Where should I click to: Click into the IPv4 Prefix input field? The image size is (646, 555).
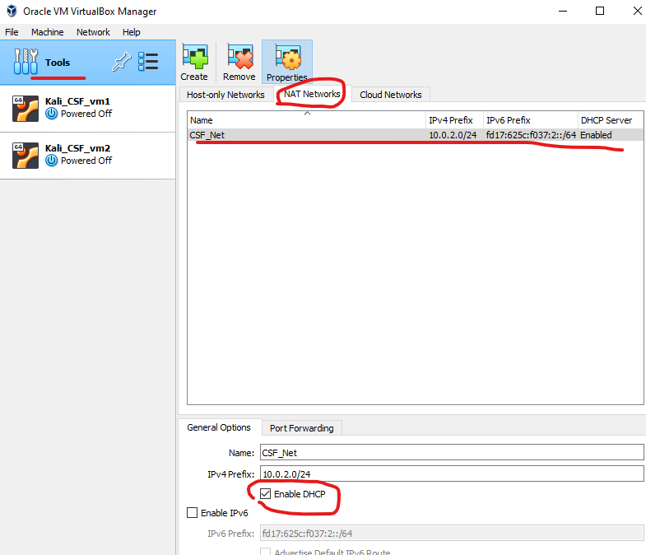[x=452, y=473]
